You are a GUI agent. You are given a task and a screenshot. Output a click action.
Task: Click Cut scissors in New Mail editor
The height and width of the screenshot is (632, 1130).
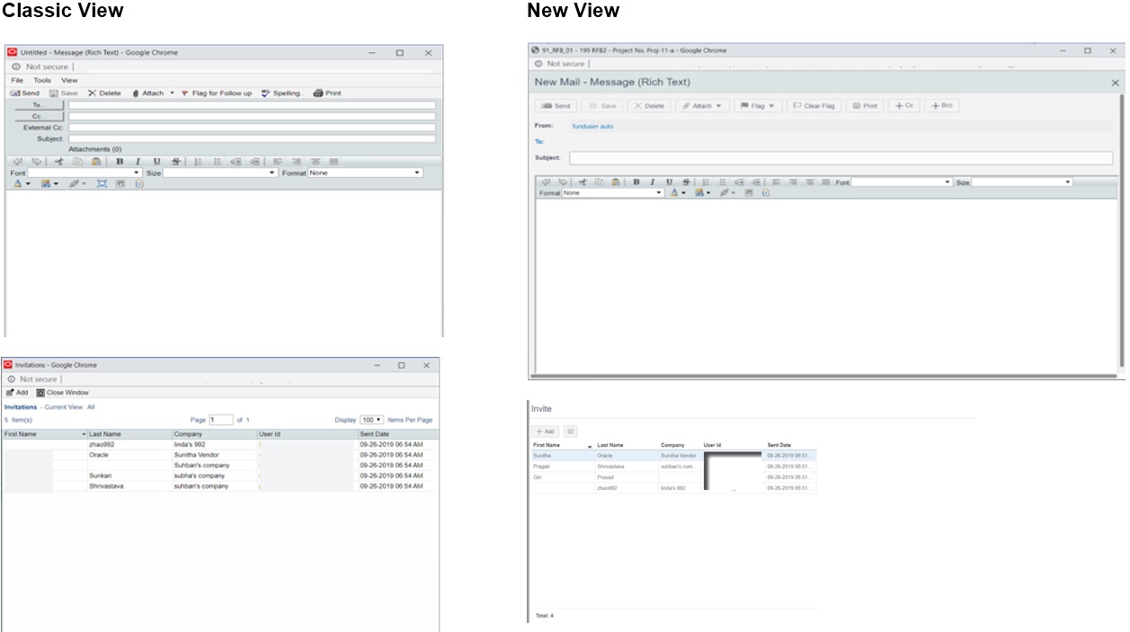click(x=582, y=182)
